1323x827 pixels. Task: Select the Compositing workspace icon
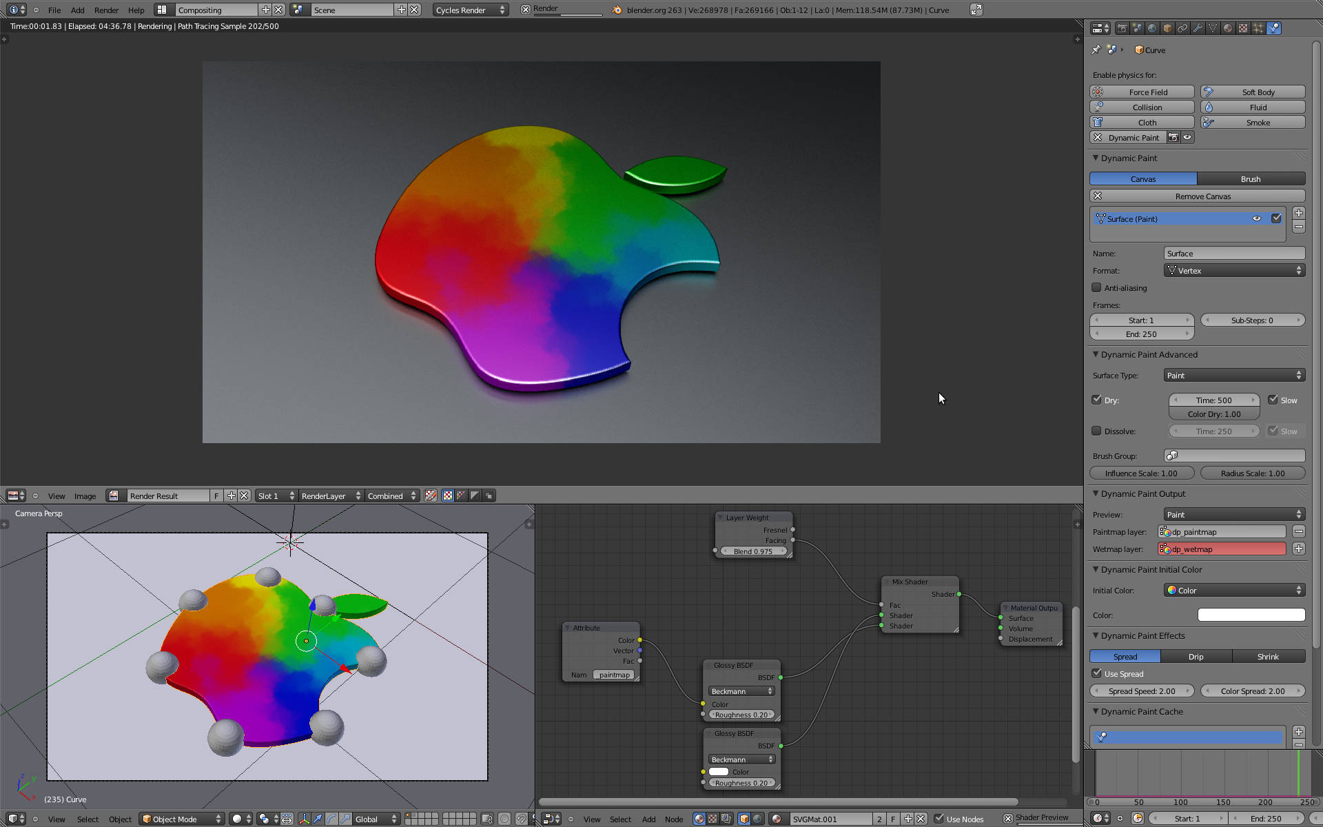pos(162,10)
